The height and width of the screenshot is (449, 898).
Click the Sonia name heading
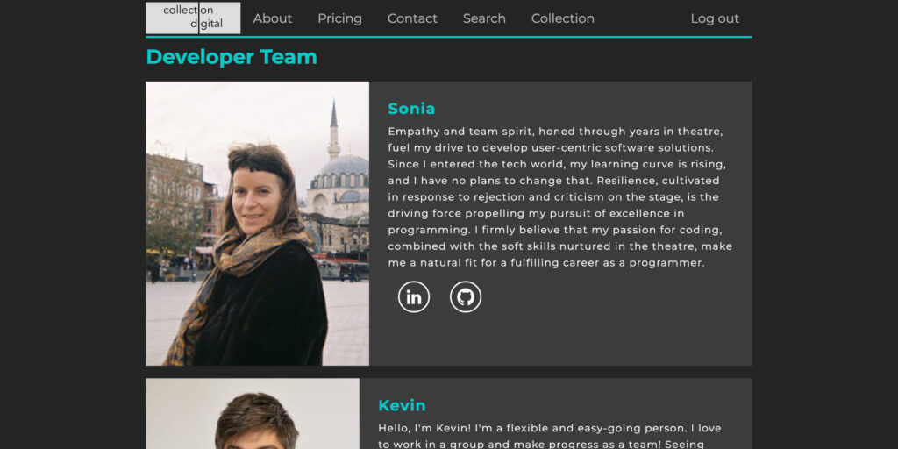pyautogui.click(x=411, y=109)
